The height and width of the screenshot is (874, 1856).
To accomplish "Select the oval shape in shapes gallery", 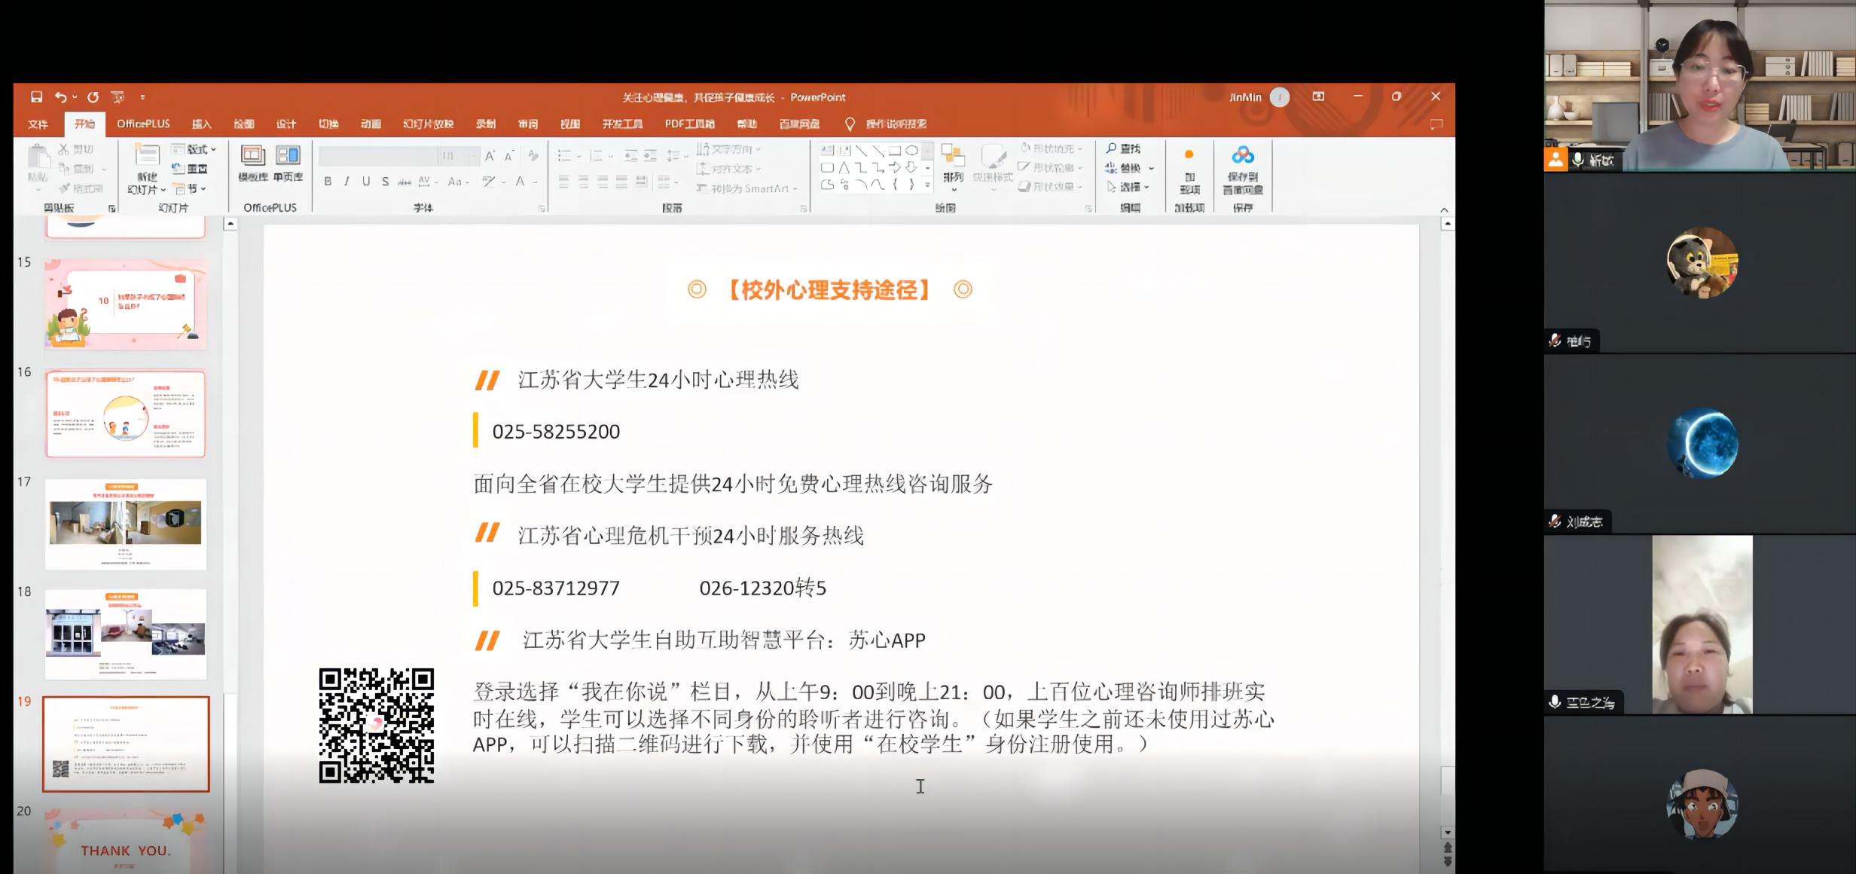I will click(911, 150).
